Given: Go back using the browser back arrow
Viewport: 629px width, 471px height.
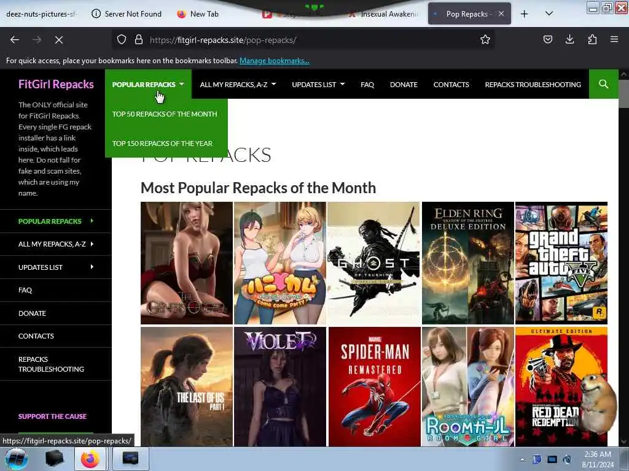Looking at the screenshot, I should click(x=15, y=40).
